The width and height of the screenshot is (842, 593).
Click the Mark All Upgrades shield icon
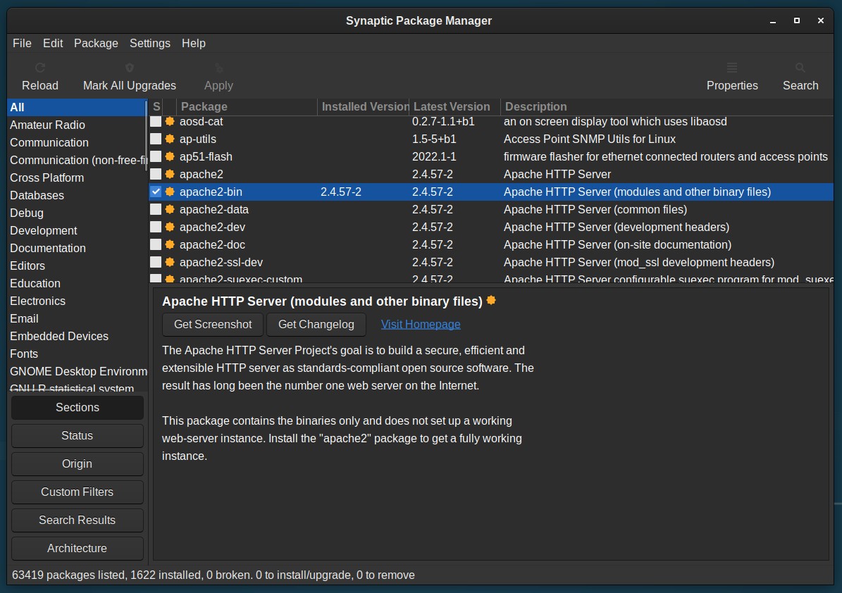point(130,68)
